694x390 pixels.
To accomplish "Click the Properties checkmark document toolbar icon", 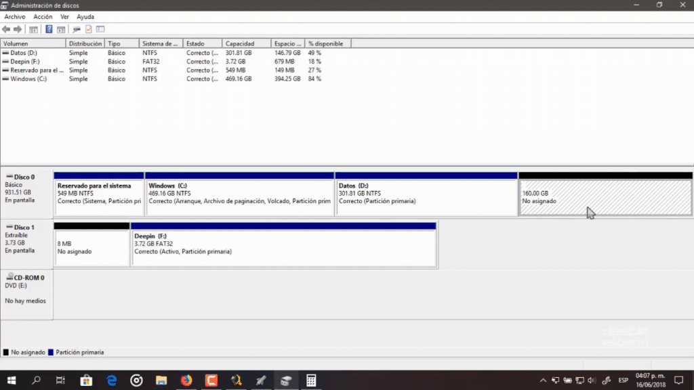I will pos(88,29).
